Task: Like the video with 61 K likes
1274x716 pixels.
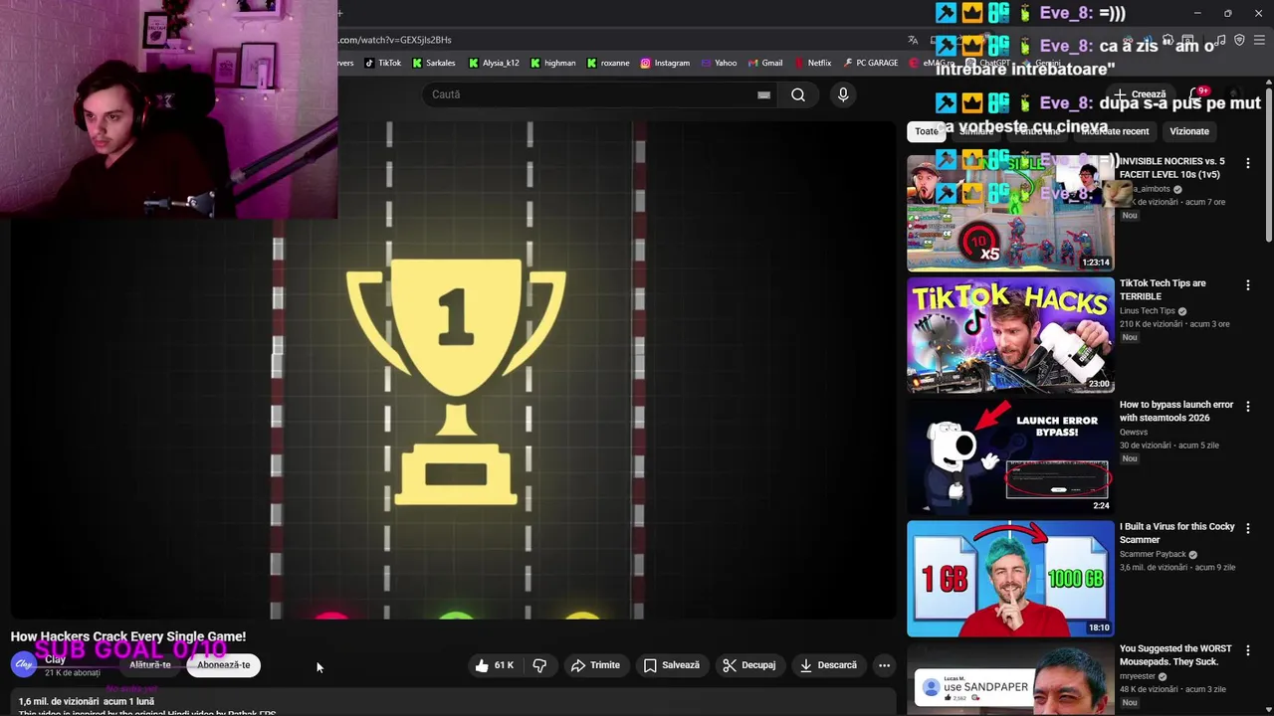Action: click(x=495, y=665)
